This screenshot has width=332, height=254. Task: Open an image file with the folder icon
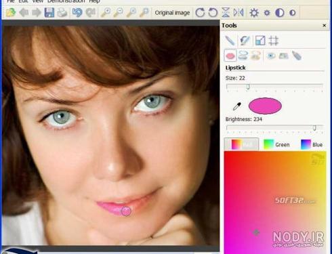(11, 12)
